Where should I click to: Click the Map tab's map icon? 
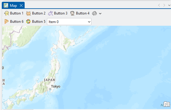[x=6, y=5]
